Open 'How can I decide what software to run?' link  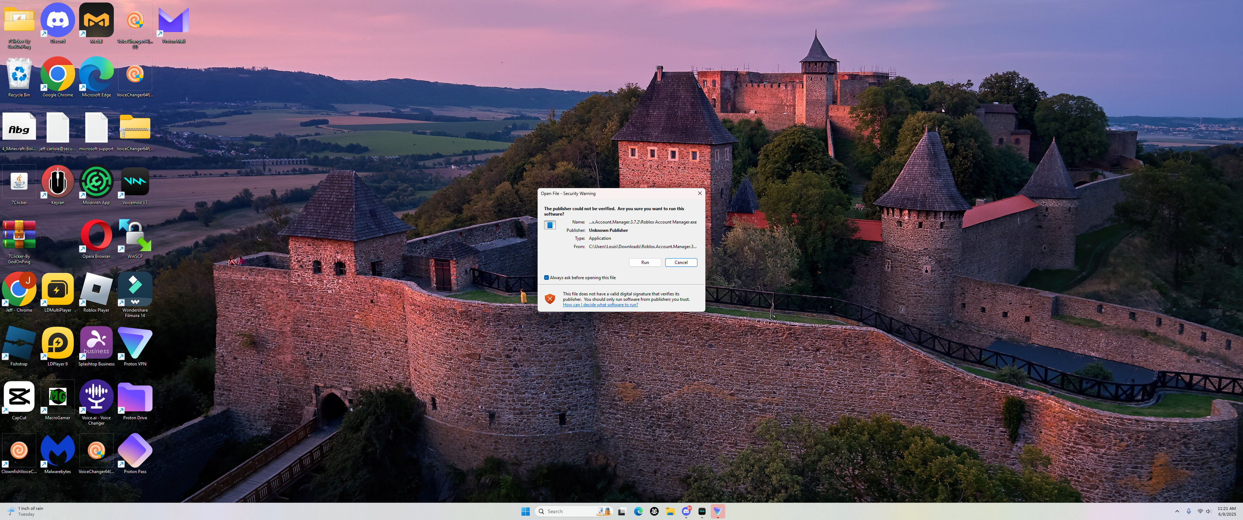point(600,305)
